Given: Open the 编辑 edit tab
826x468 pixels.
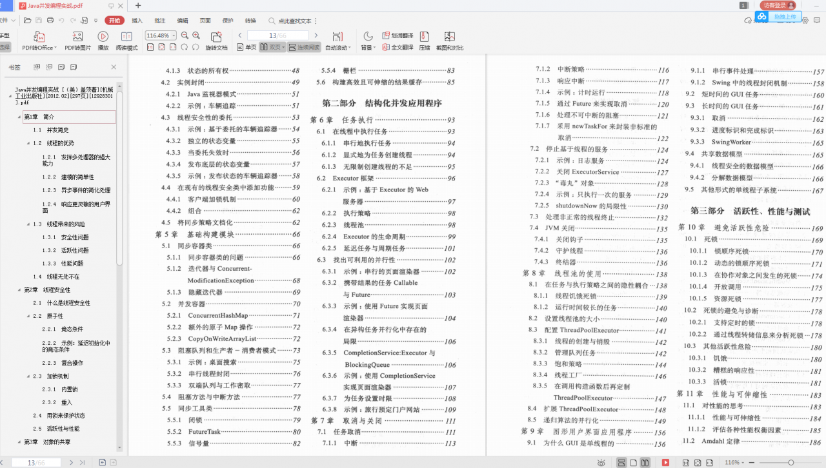Looking at the screenshot, I should coord(183,21).
